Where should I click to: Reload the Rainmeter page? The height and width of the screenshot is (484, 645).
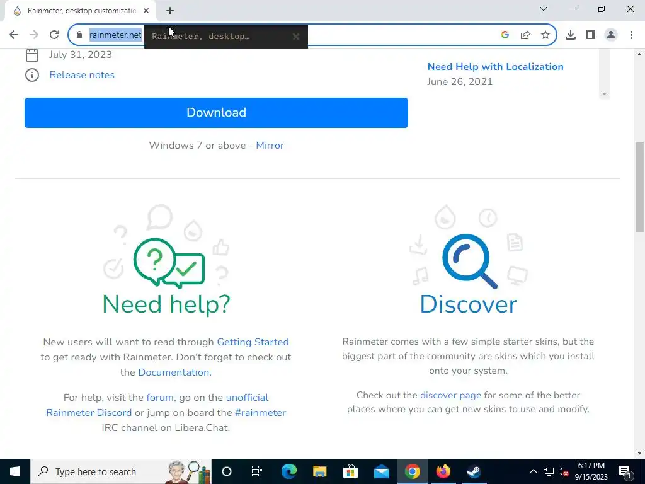54,35
